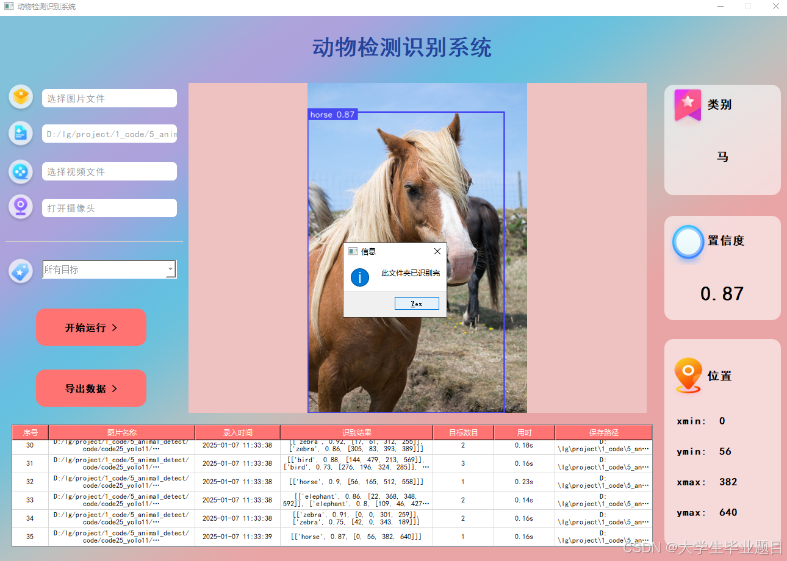Click the 打开摄像头 input field

[109, 208]
